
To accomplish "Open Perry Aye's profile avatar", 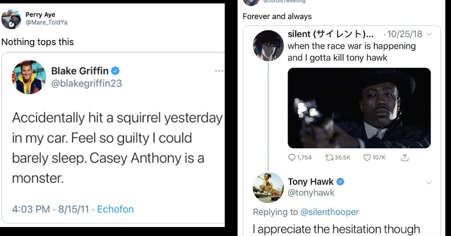I will [x=12, y=18].
